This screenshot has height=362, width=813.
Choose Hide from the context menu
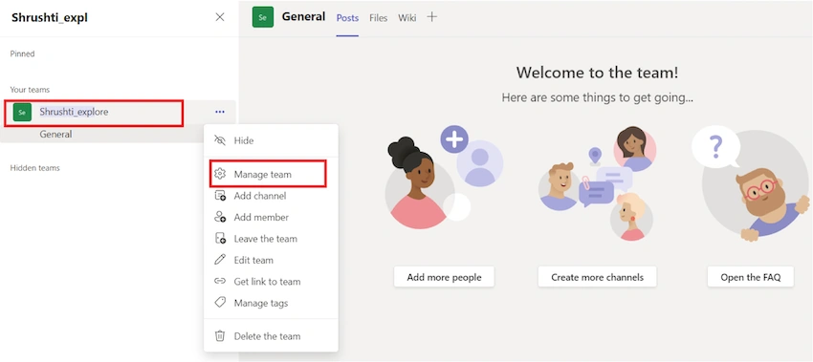pyautogui.click(x=271, y=140)
